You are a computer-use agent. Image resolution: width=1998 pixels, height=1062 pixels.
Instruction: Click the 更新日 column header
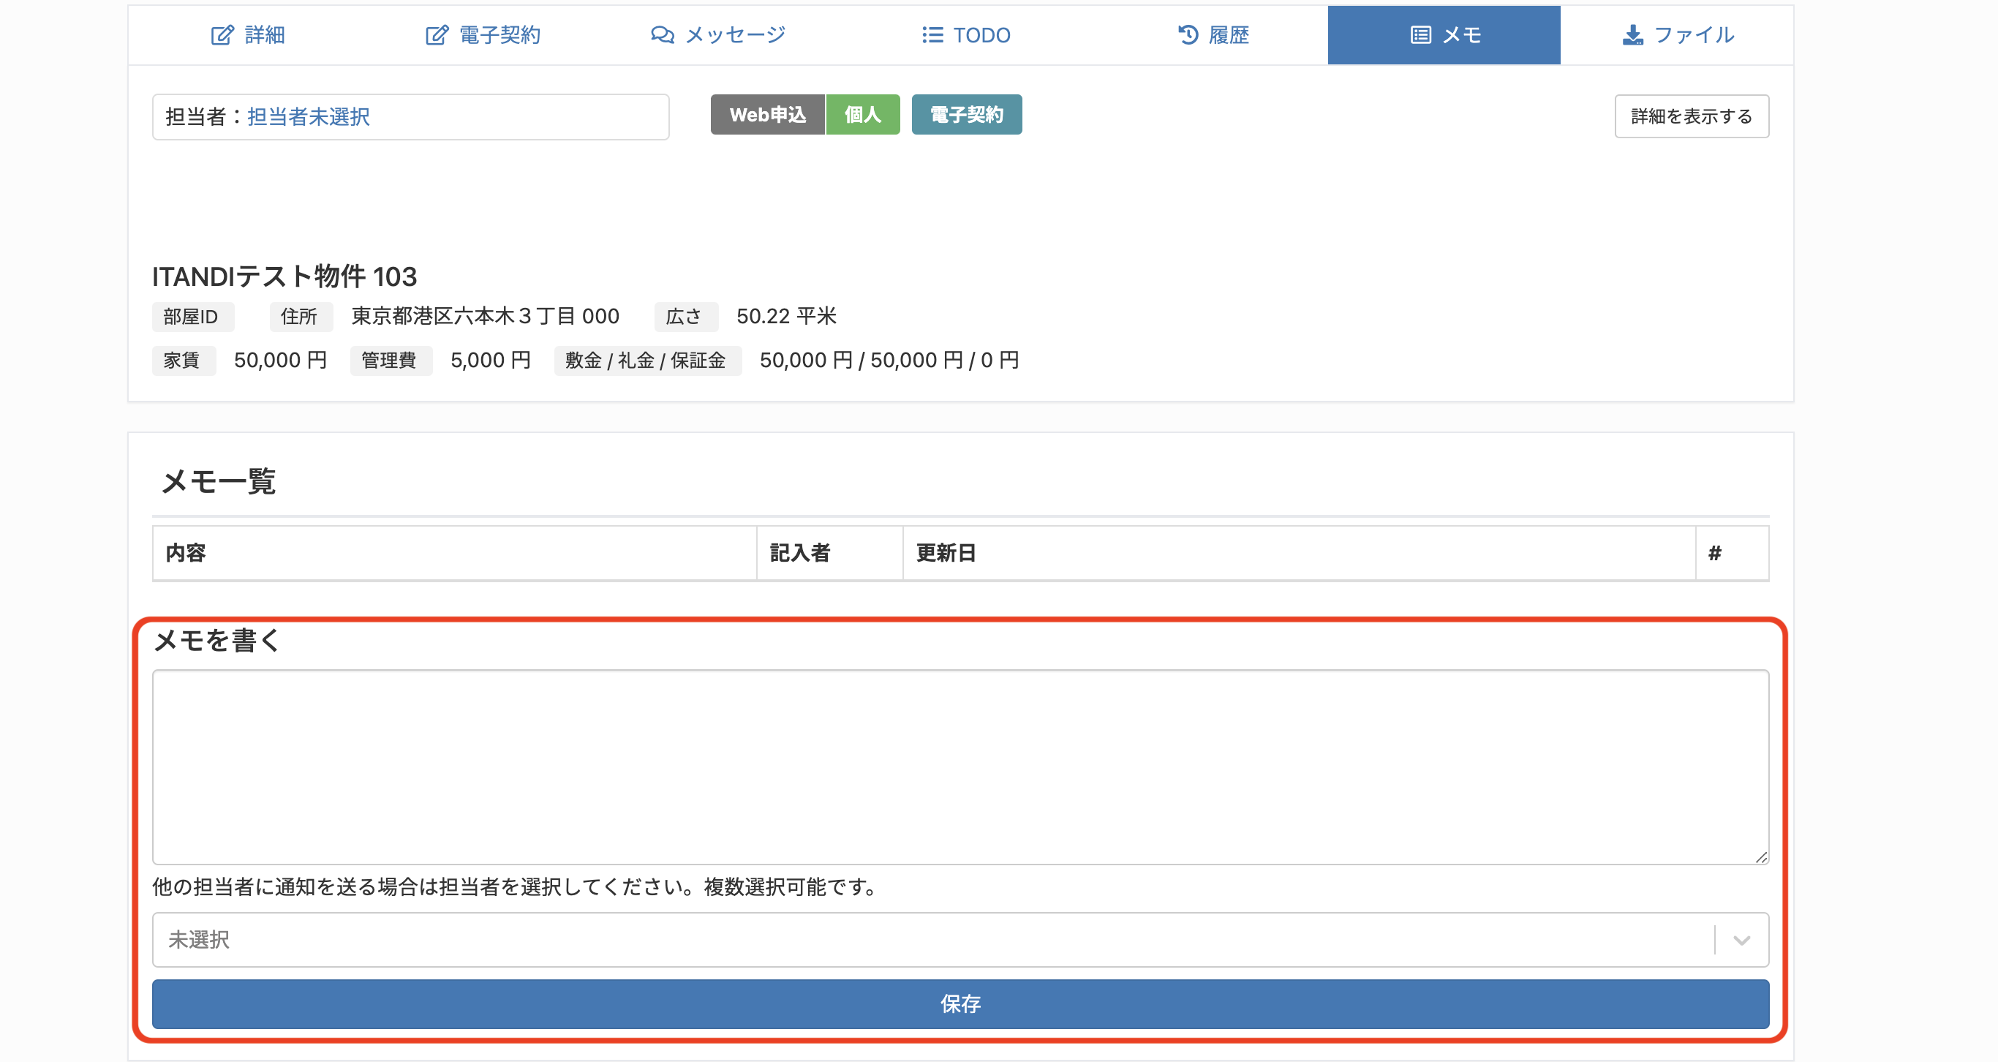(1298, 553)
